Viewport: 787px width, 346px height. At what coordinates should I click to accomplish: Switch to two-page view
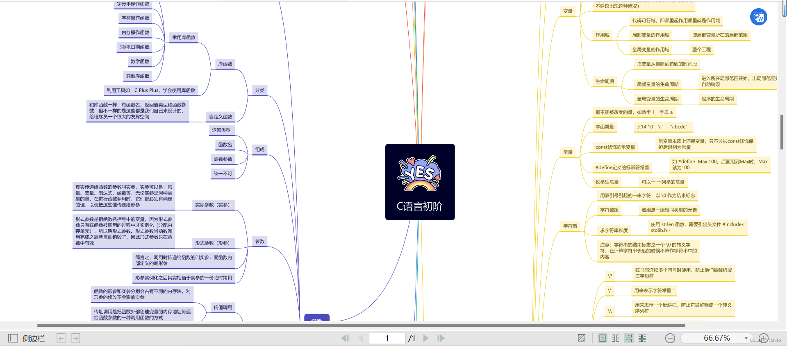click(616, 338)
